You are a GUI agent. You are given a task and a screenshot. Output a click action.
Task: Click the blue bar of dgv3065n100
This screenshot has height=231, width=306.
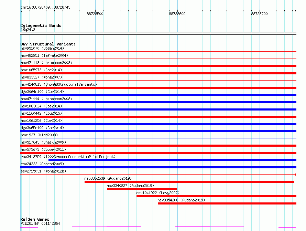(158, 131)
